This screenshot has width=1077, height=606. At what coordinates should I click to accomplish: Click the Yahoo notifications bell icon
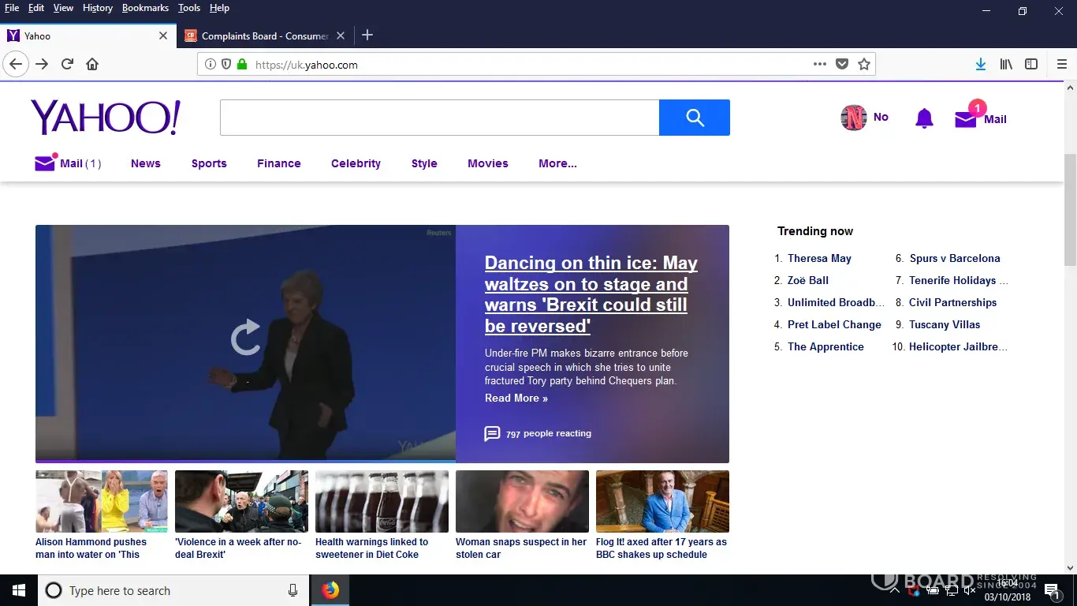pos(924,119)
